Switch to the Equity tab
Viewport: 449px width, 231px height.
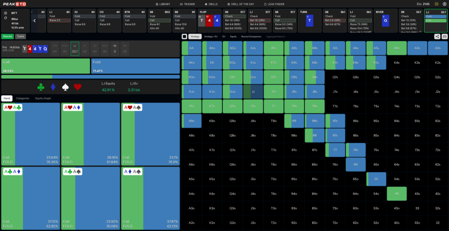(233, 36)
